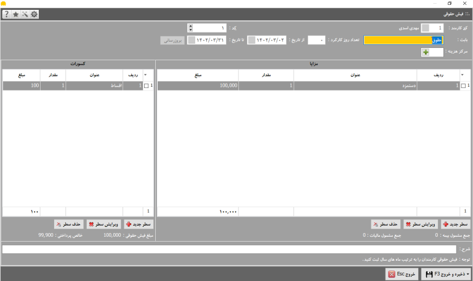Open the help question mark icon
The image size is (473, 281).
7,14
